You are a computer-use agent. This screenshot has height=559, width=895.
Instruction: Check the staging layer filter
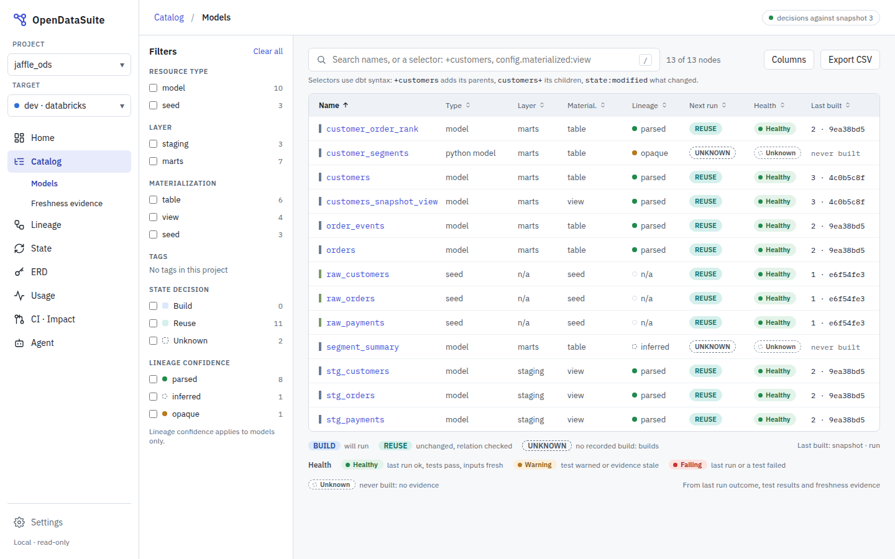153,144
